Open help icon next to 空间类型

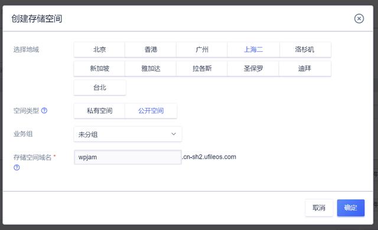(x=44, y=110)
